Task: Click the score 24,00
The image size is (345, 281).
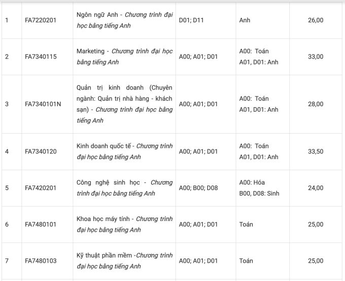Action: coord(315,188)
